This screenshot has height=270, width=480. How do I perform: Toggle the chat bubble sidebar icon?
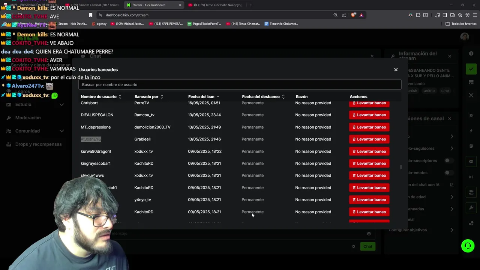[x=471, y=162]
